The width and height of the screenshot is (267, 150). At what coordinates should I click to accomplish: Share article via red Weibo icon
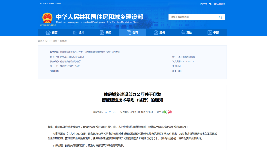(170, 112)
